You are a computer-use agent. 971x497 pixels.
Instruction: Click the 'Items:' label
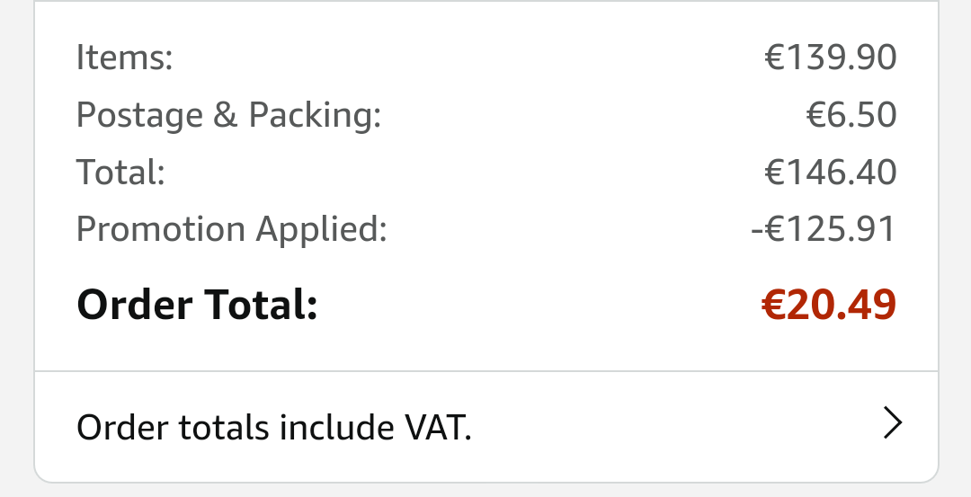pyautogui.click(x=124, y=58)
